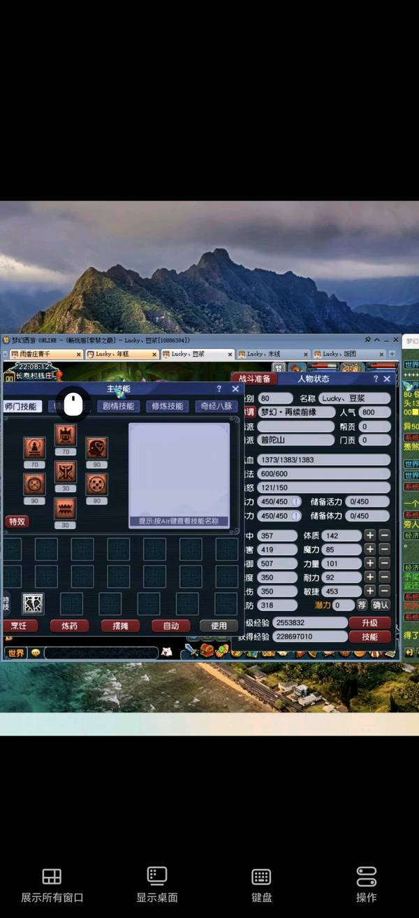Open help in the 主技能 skill window
This screenshot has height=918, width=419.
pyautogui.click(x=219, y=389)
